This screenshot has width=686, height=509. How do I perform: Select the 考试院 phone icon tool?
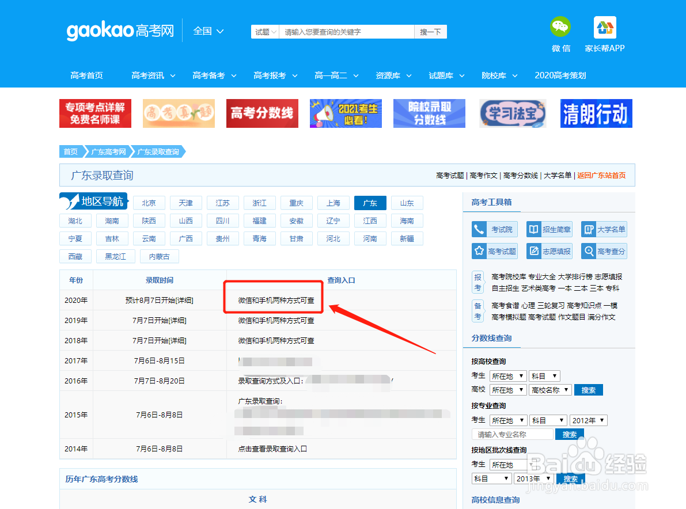(x=494, y=229)
